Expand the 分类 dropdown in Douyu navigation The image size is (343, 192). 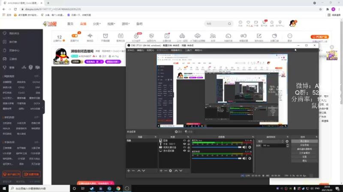(x=97, y=24)
